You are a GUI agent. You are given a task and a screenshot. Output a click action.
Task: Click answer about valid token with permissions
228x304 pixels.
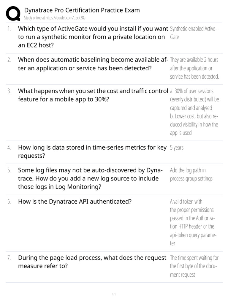pos(193,222)
